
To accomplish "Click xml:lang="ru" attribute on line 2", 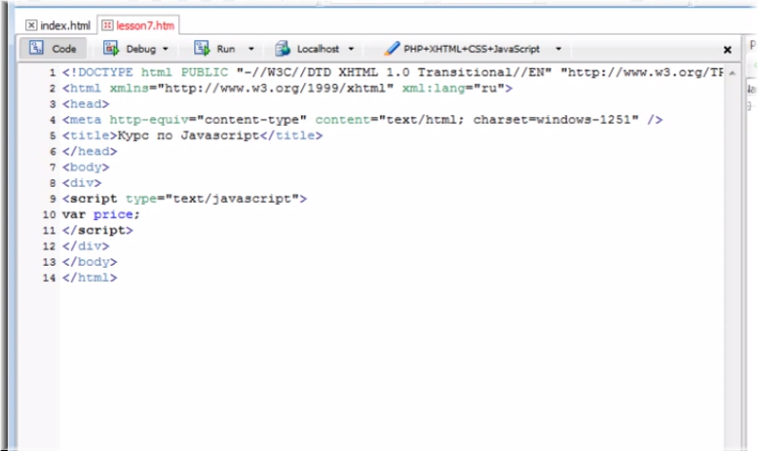I will click(x=453, y=89).
